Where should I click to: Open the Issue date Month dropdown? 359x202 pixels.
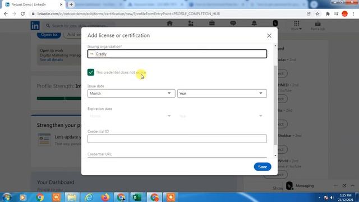coord(131,94)
